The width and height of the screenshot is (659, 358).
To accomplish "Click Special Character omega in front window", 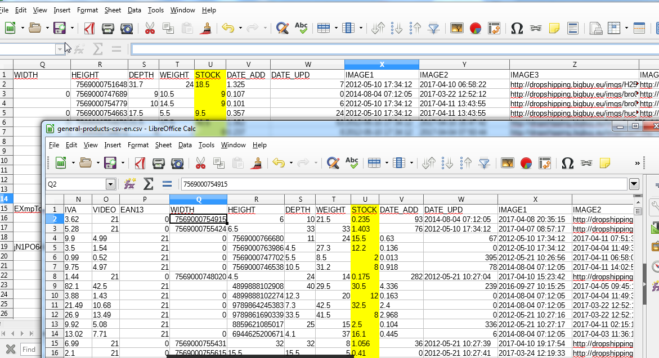I will point(567,163).
